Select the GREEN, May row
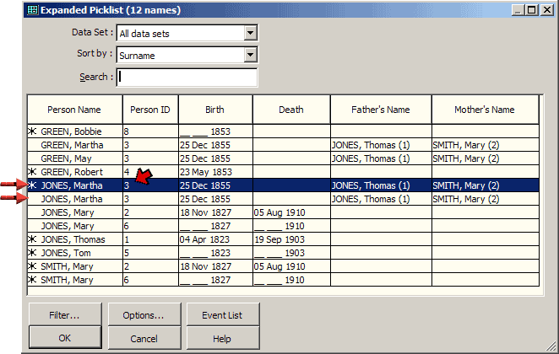 [x=74, y=158]
